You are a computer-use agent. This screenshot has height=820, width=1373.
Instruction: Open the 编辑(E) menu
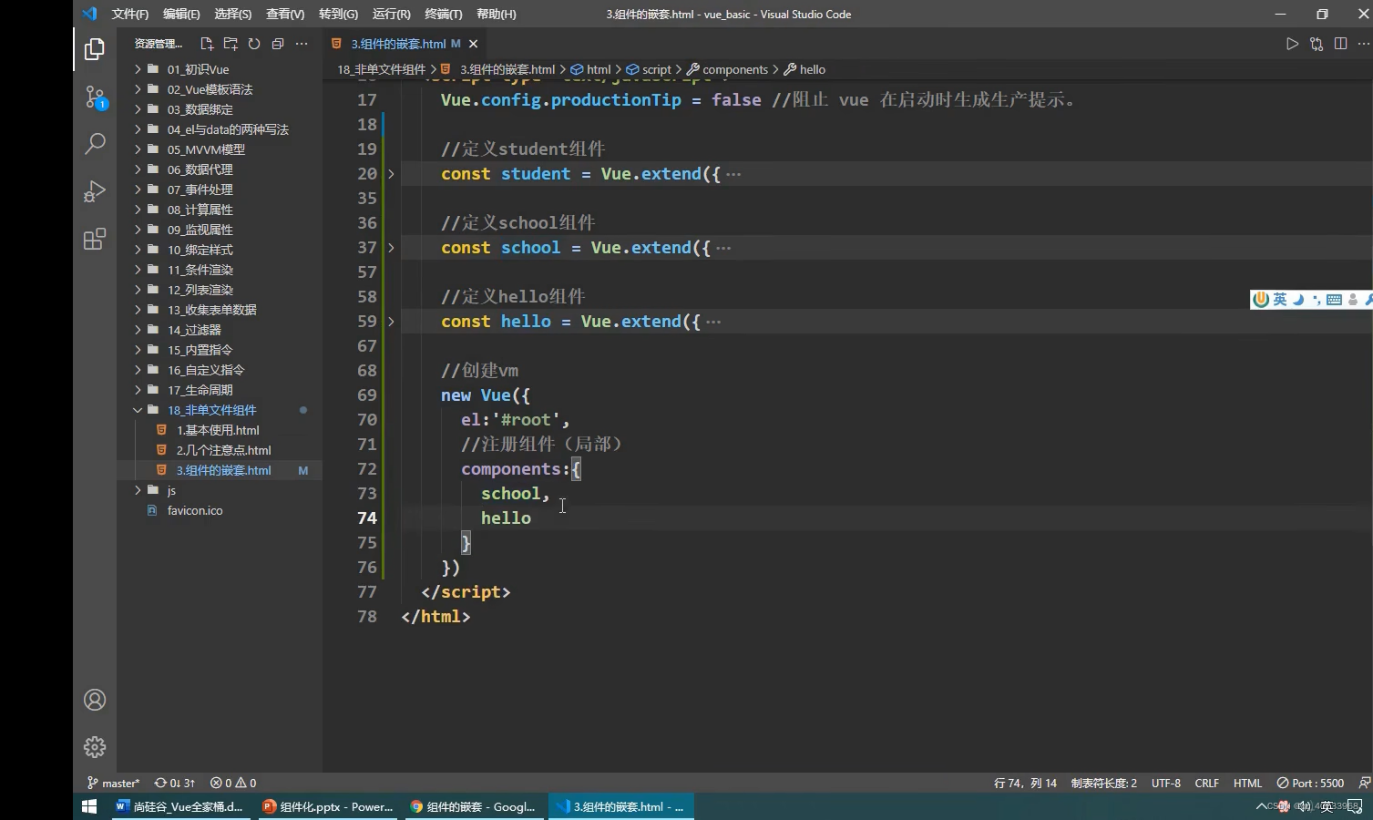tap(181, 14)
